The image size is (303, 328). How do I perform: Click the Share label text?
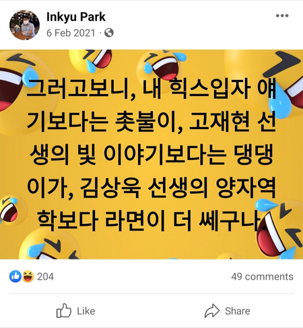coord(238,311)
